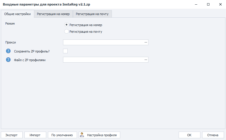Cancel dialog with Отмена button
Screen dimensions: 226x140
[x=213, y=135]
